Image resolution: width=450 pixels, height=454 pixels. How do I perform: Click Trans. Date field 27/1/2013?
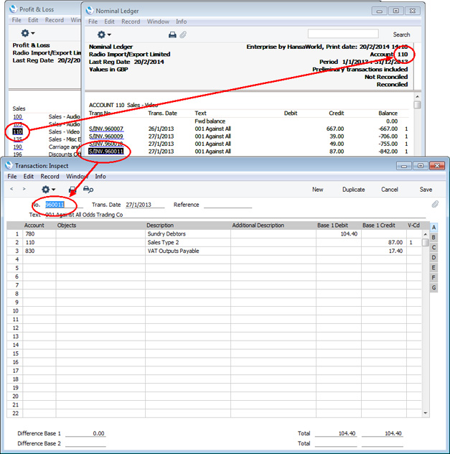click(145, 205)
